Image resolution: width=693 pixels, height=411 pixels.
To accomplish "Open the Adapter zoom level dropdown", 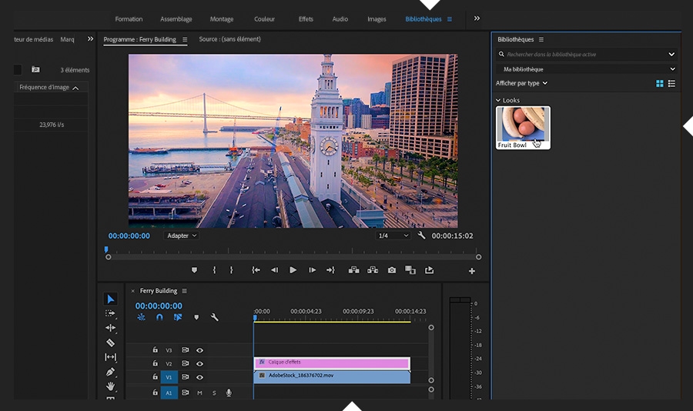I will click(x=182, y=236).
